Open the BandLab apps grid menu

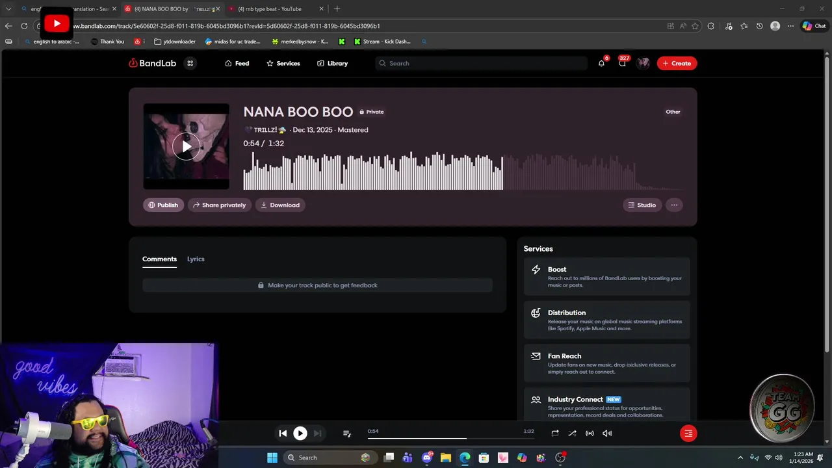click(190, 63)
